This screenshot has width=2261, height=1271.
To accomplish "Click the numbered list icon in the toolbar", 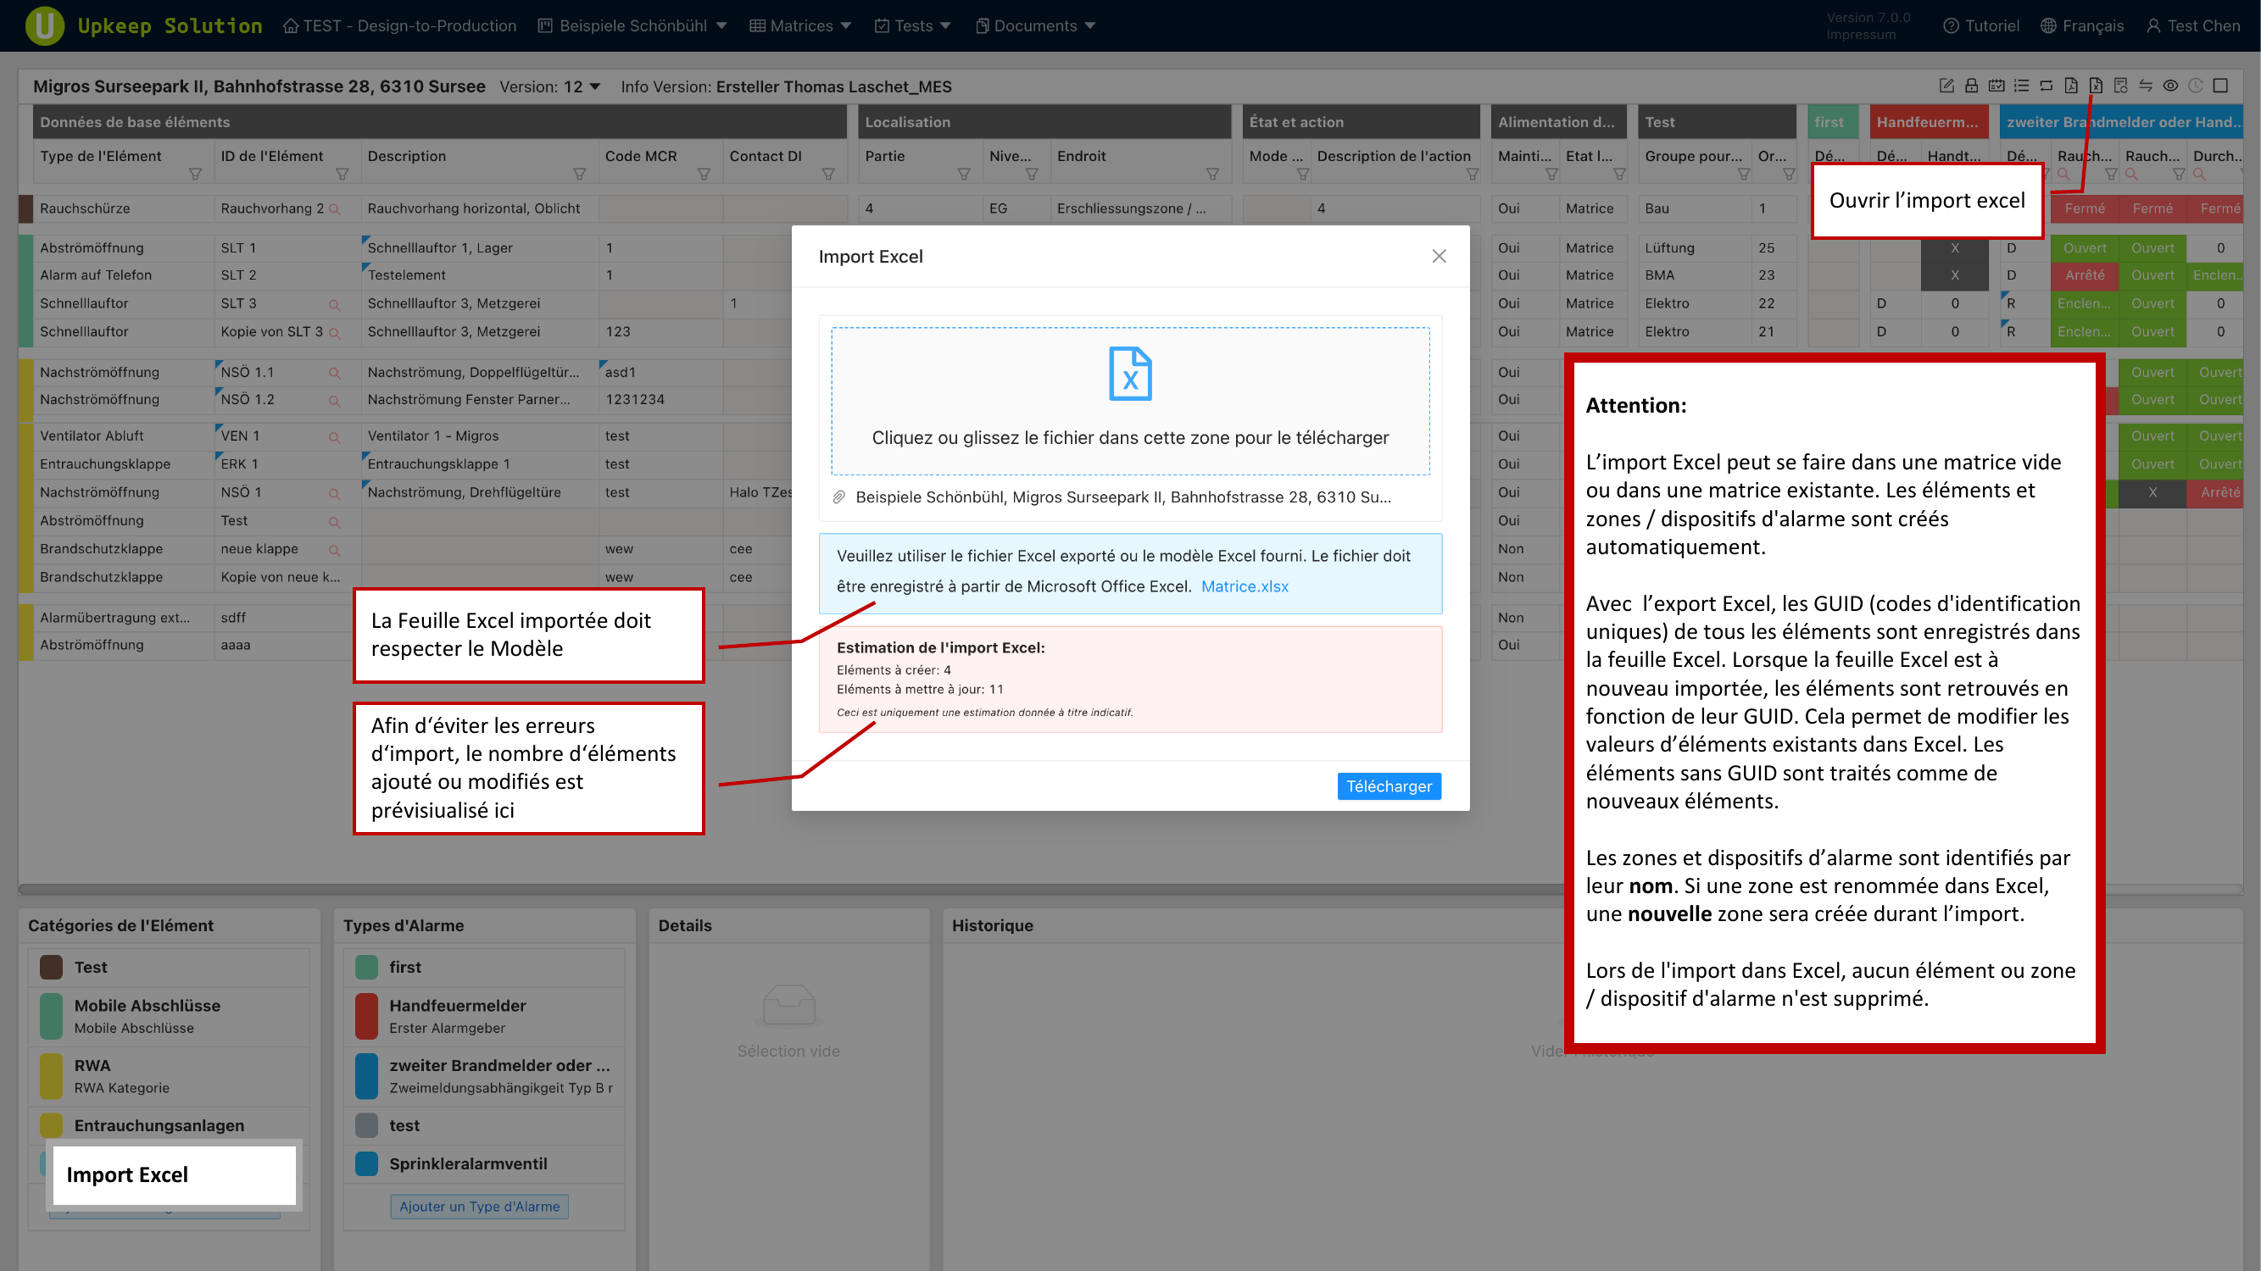I will (x=2021, y=86).
